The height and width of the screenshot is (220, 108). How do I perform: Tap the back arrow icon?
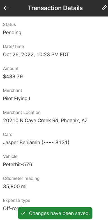[x=6, y=8]
